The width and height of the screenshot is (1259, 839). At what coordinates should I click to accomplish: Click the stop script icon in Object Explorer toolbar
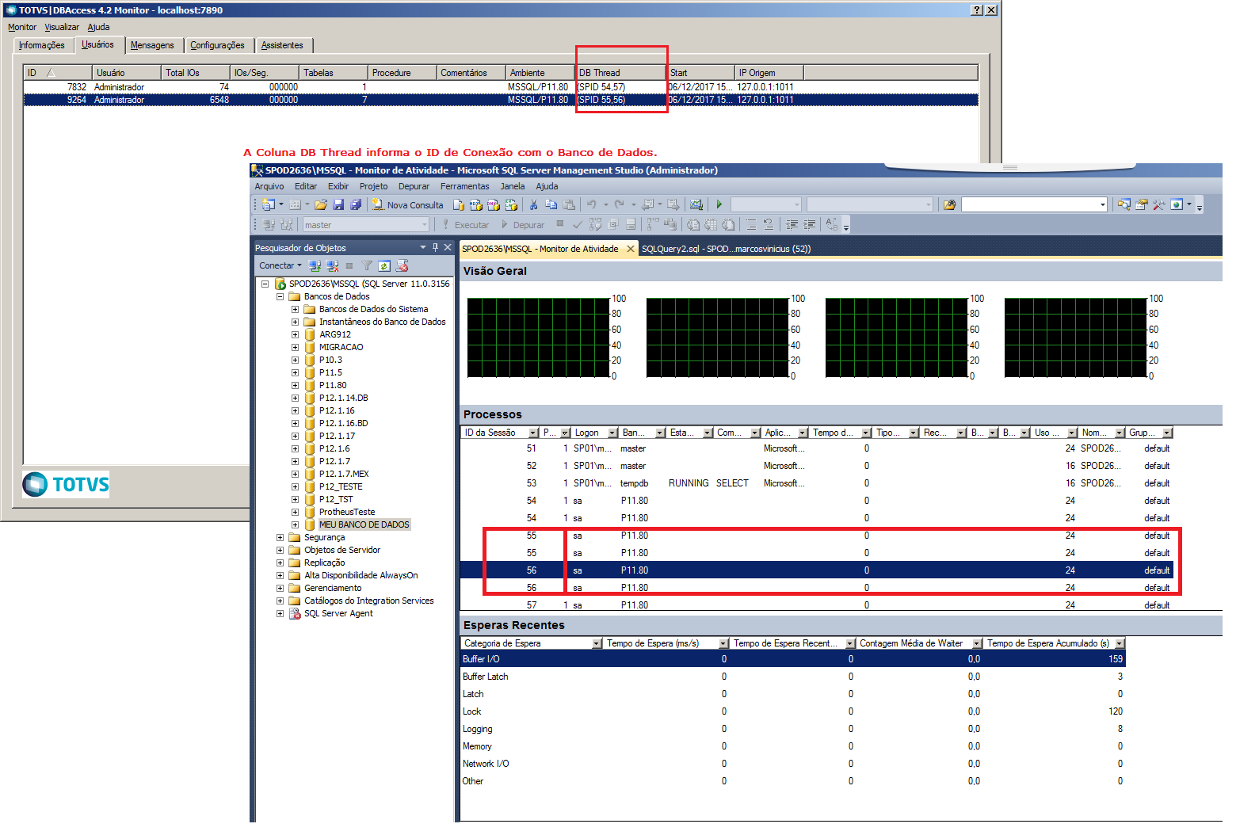(x=402, y=265)
